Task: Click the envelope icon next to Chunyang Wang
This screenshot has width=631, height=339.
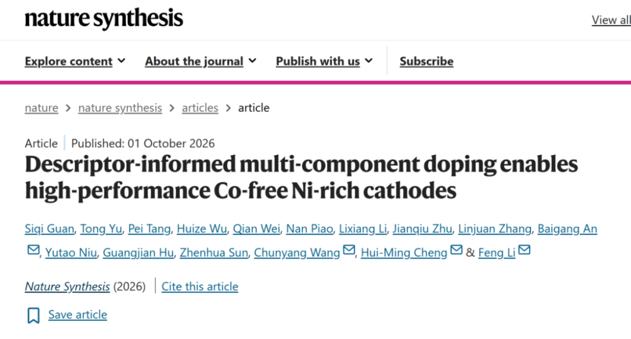Action: pos(349,250)
